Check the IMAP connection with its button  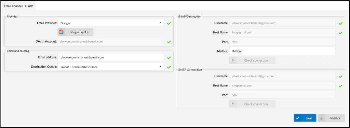(x=252, y=60)
